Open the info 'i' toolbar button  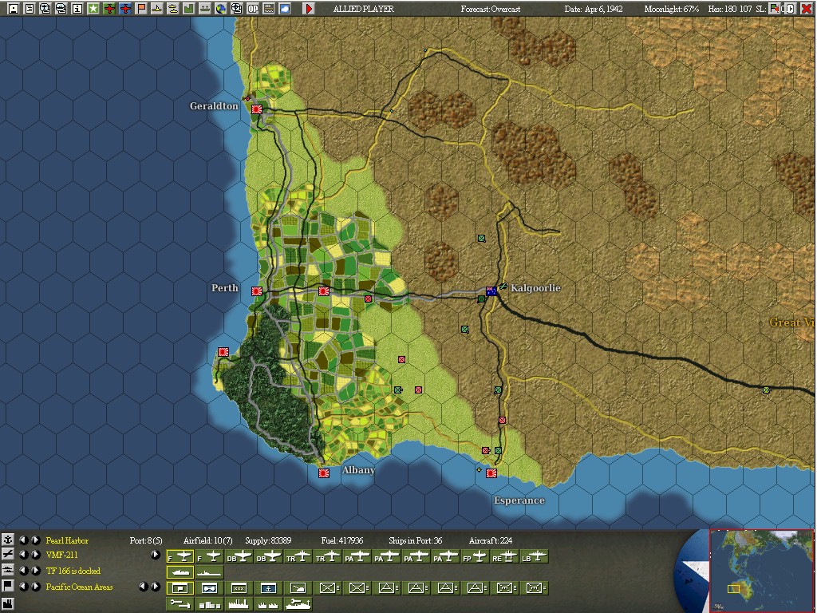(77, 8)
